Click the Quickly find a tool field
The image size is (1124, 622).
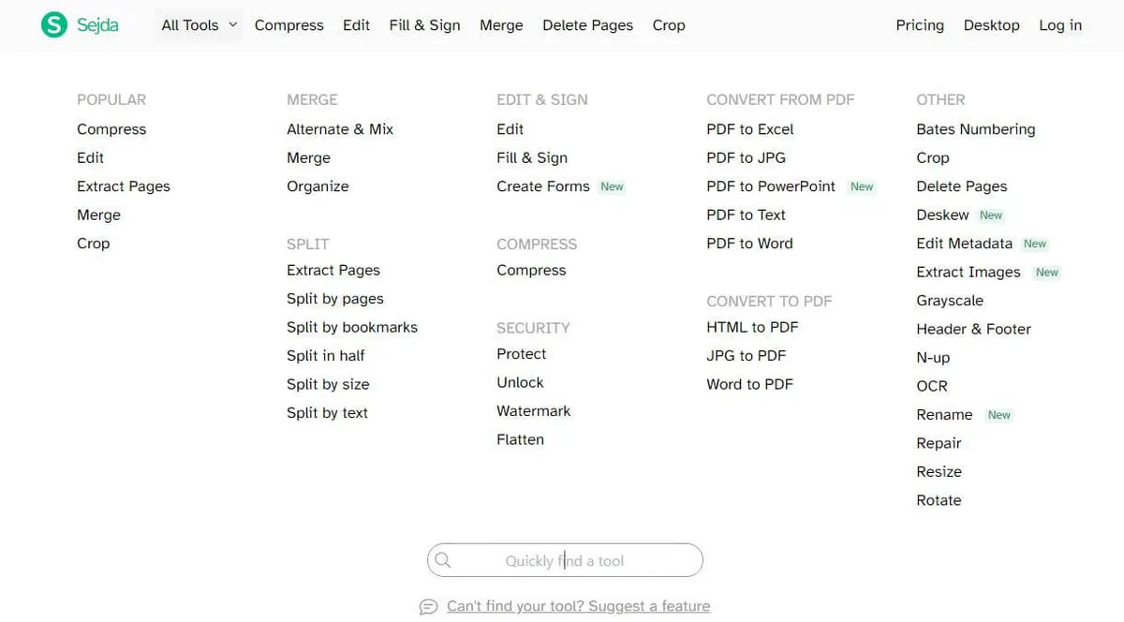pyautogui.click(x=565, y=560)
